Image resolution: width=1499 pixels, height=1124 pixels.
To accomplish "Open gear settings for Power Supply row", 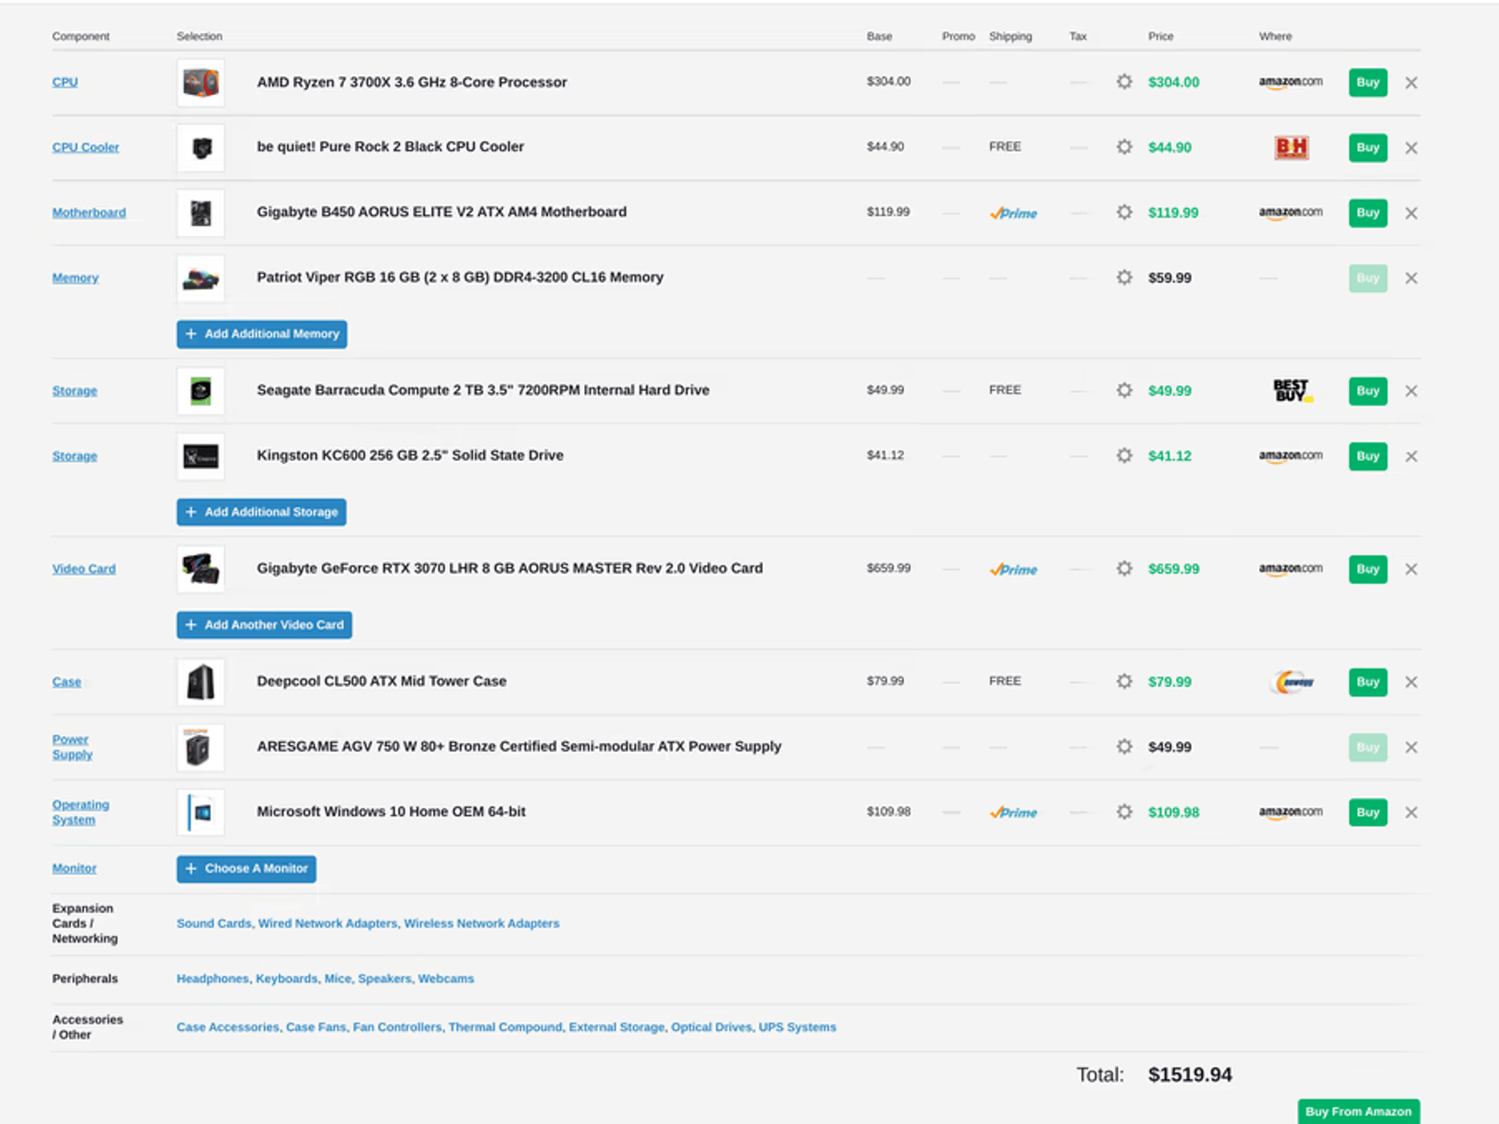I will coord(1124,746).
